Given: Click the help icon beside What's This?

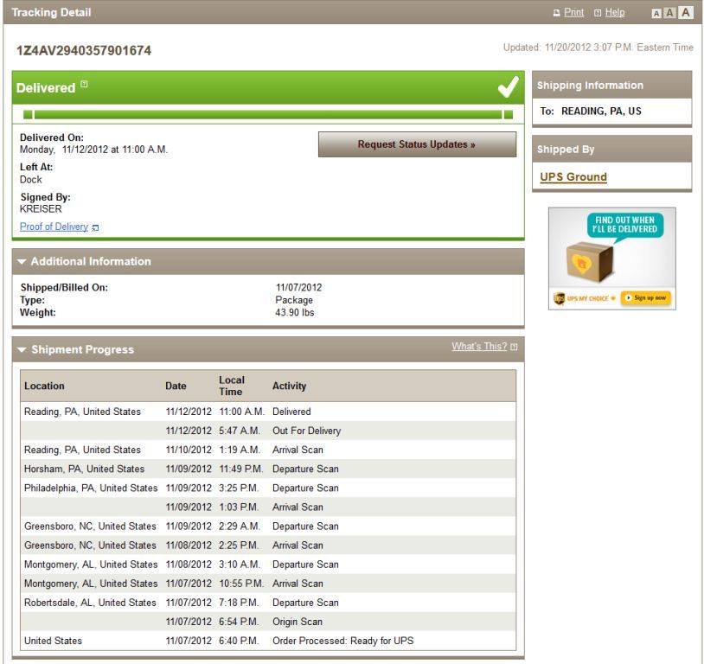Looking at the screenshot, I should 515,348.
